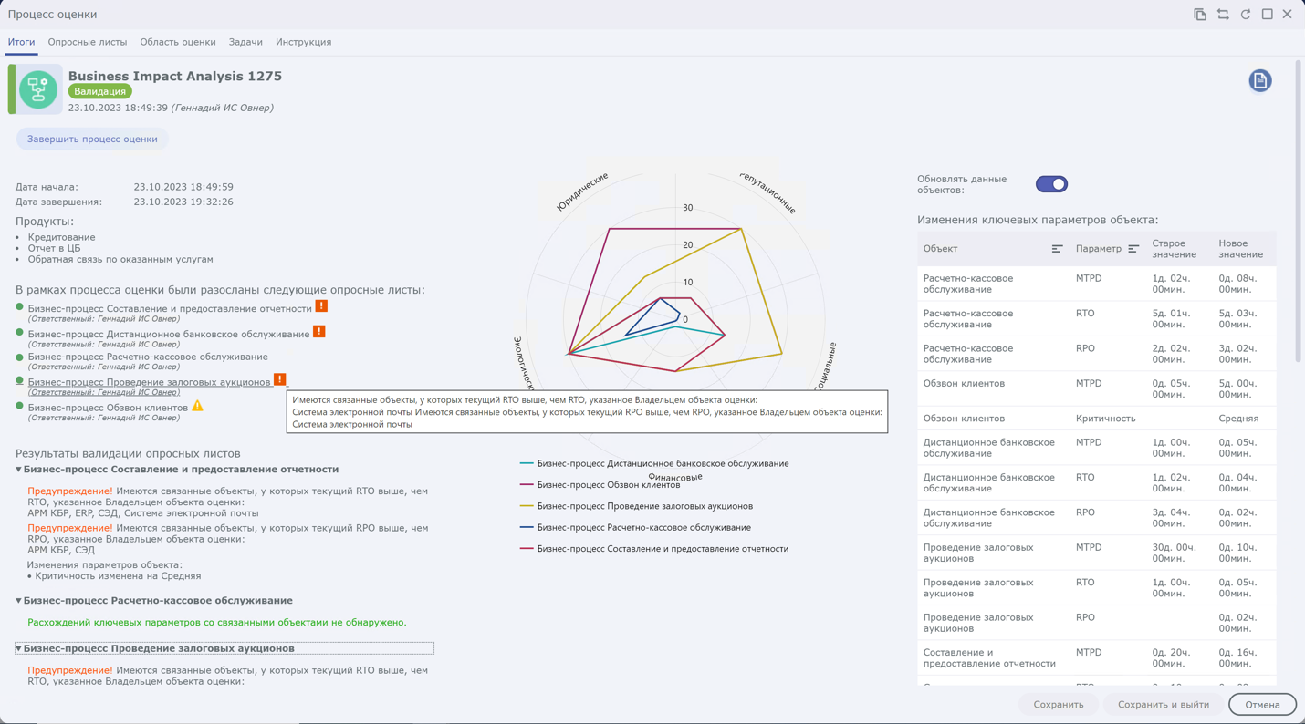Click the copy window icon in title bar
1305x724 pixels.
click(1200, 15)
